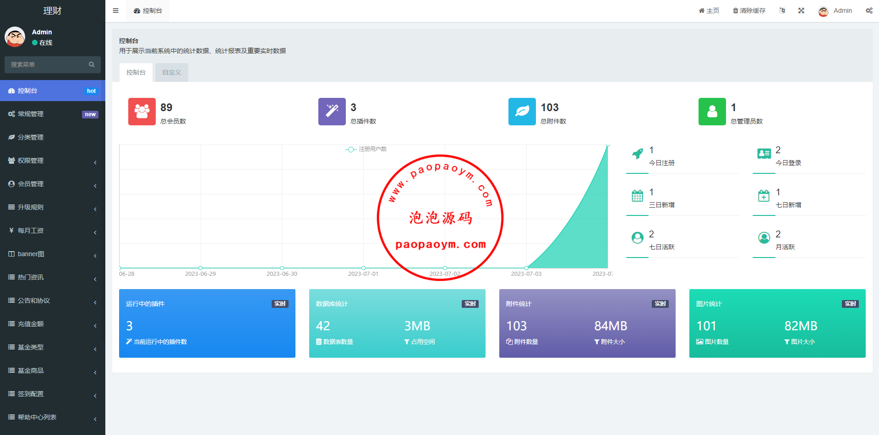The width and height of the screenshot is (879, 435).
Task: Click the fullscreen toggle icon in header
Action: click(x=801, y=11)
